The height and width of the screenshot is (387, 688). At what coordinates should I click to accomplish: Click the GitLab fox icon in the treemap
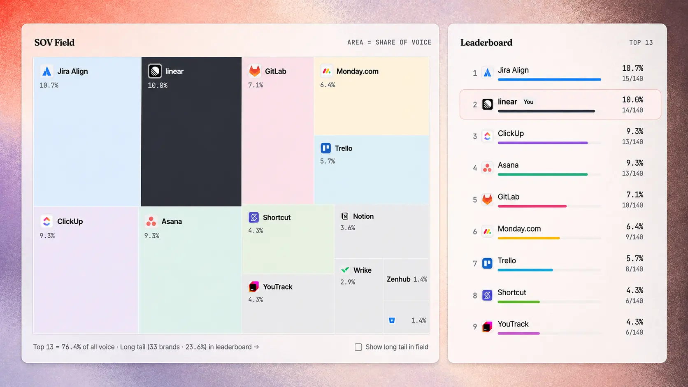click(x=255, y=71)
